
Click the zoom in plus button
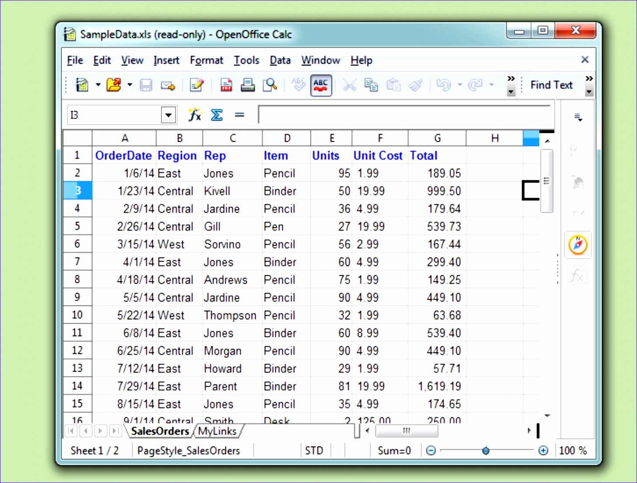click(x=543, y=451)
